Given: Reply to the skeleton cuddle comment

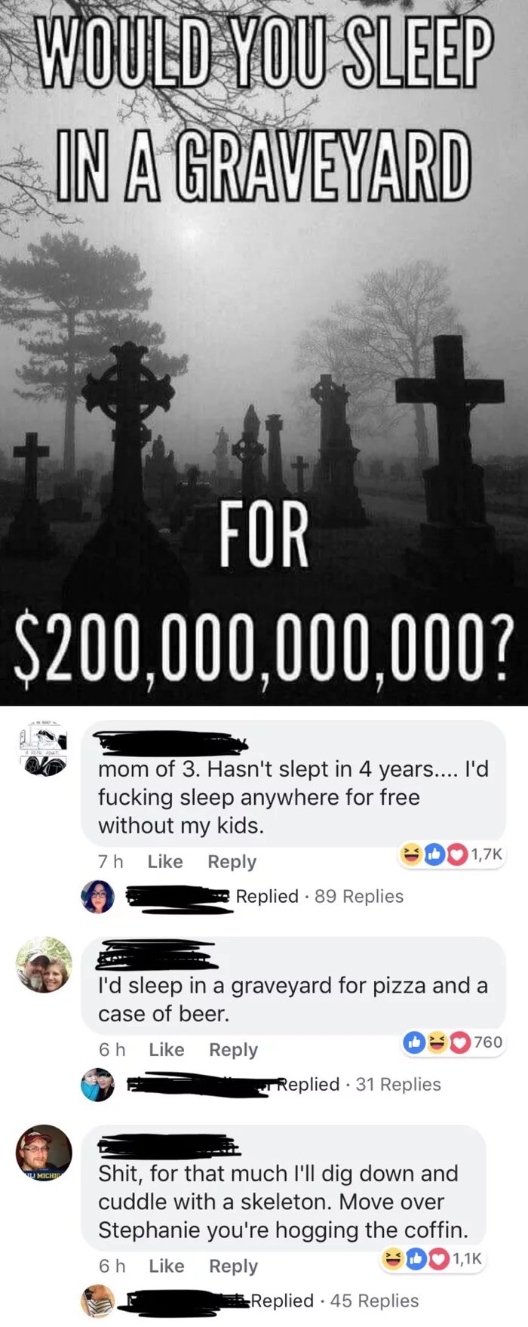Looking at the screenshot, I should [233, 1266].
